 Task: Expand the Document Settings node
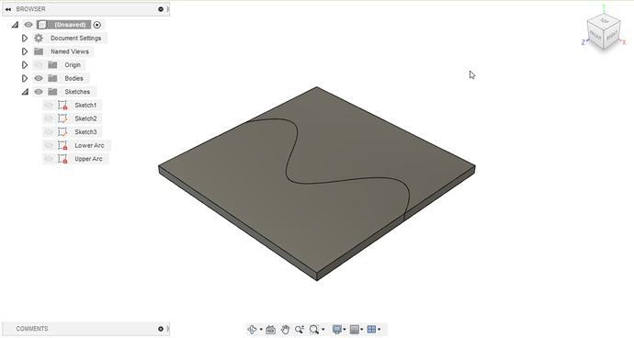pos(25,38)
